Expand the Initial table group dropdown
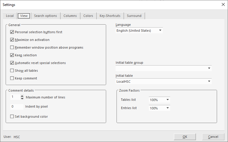Image resolution: width=228 pixels, height=142 pixels. (209, 68)
